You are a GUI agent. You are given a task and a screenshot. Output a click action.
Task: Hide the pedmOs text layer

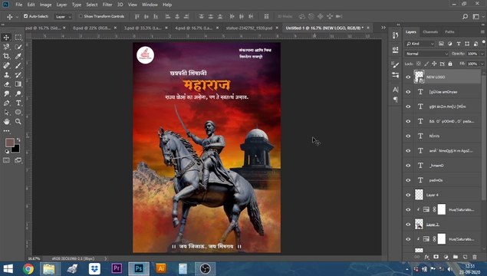[x=408, y=180]
